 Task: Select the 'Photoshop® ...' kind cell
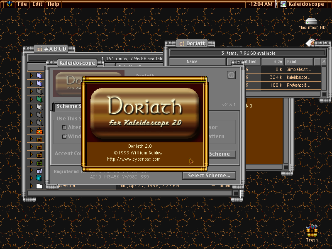299,85
